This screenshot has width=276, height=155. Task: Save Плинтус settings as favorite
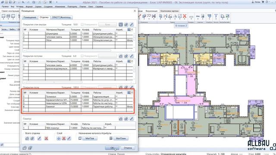click(126, 119)
